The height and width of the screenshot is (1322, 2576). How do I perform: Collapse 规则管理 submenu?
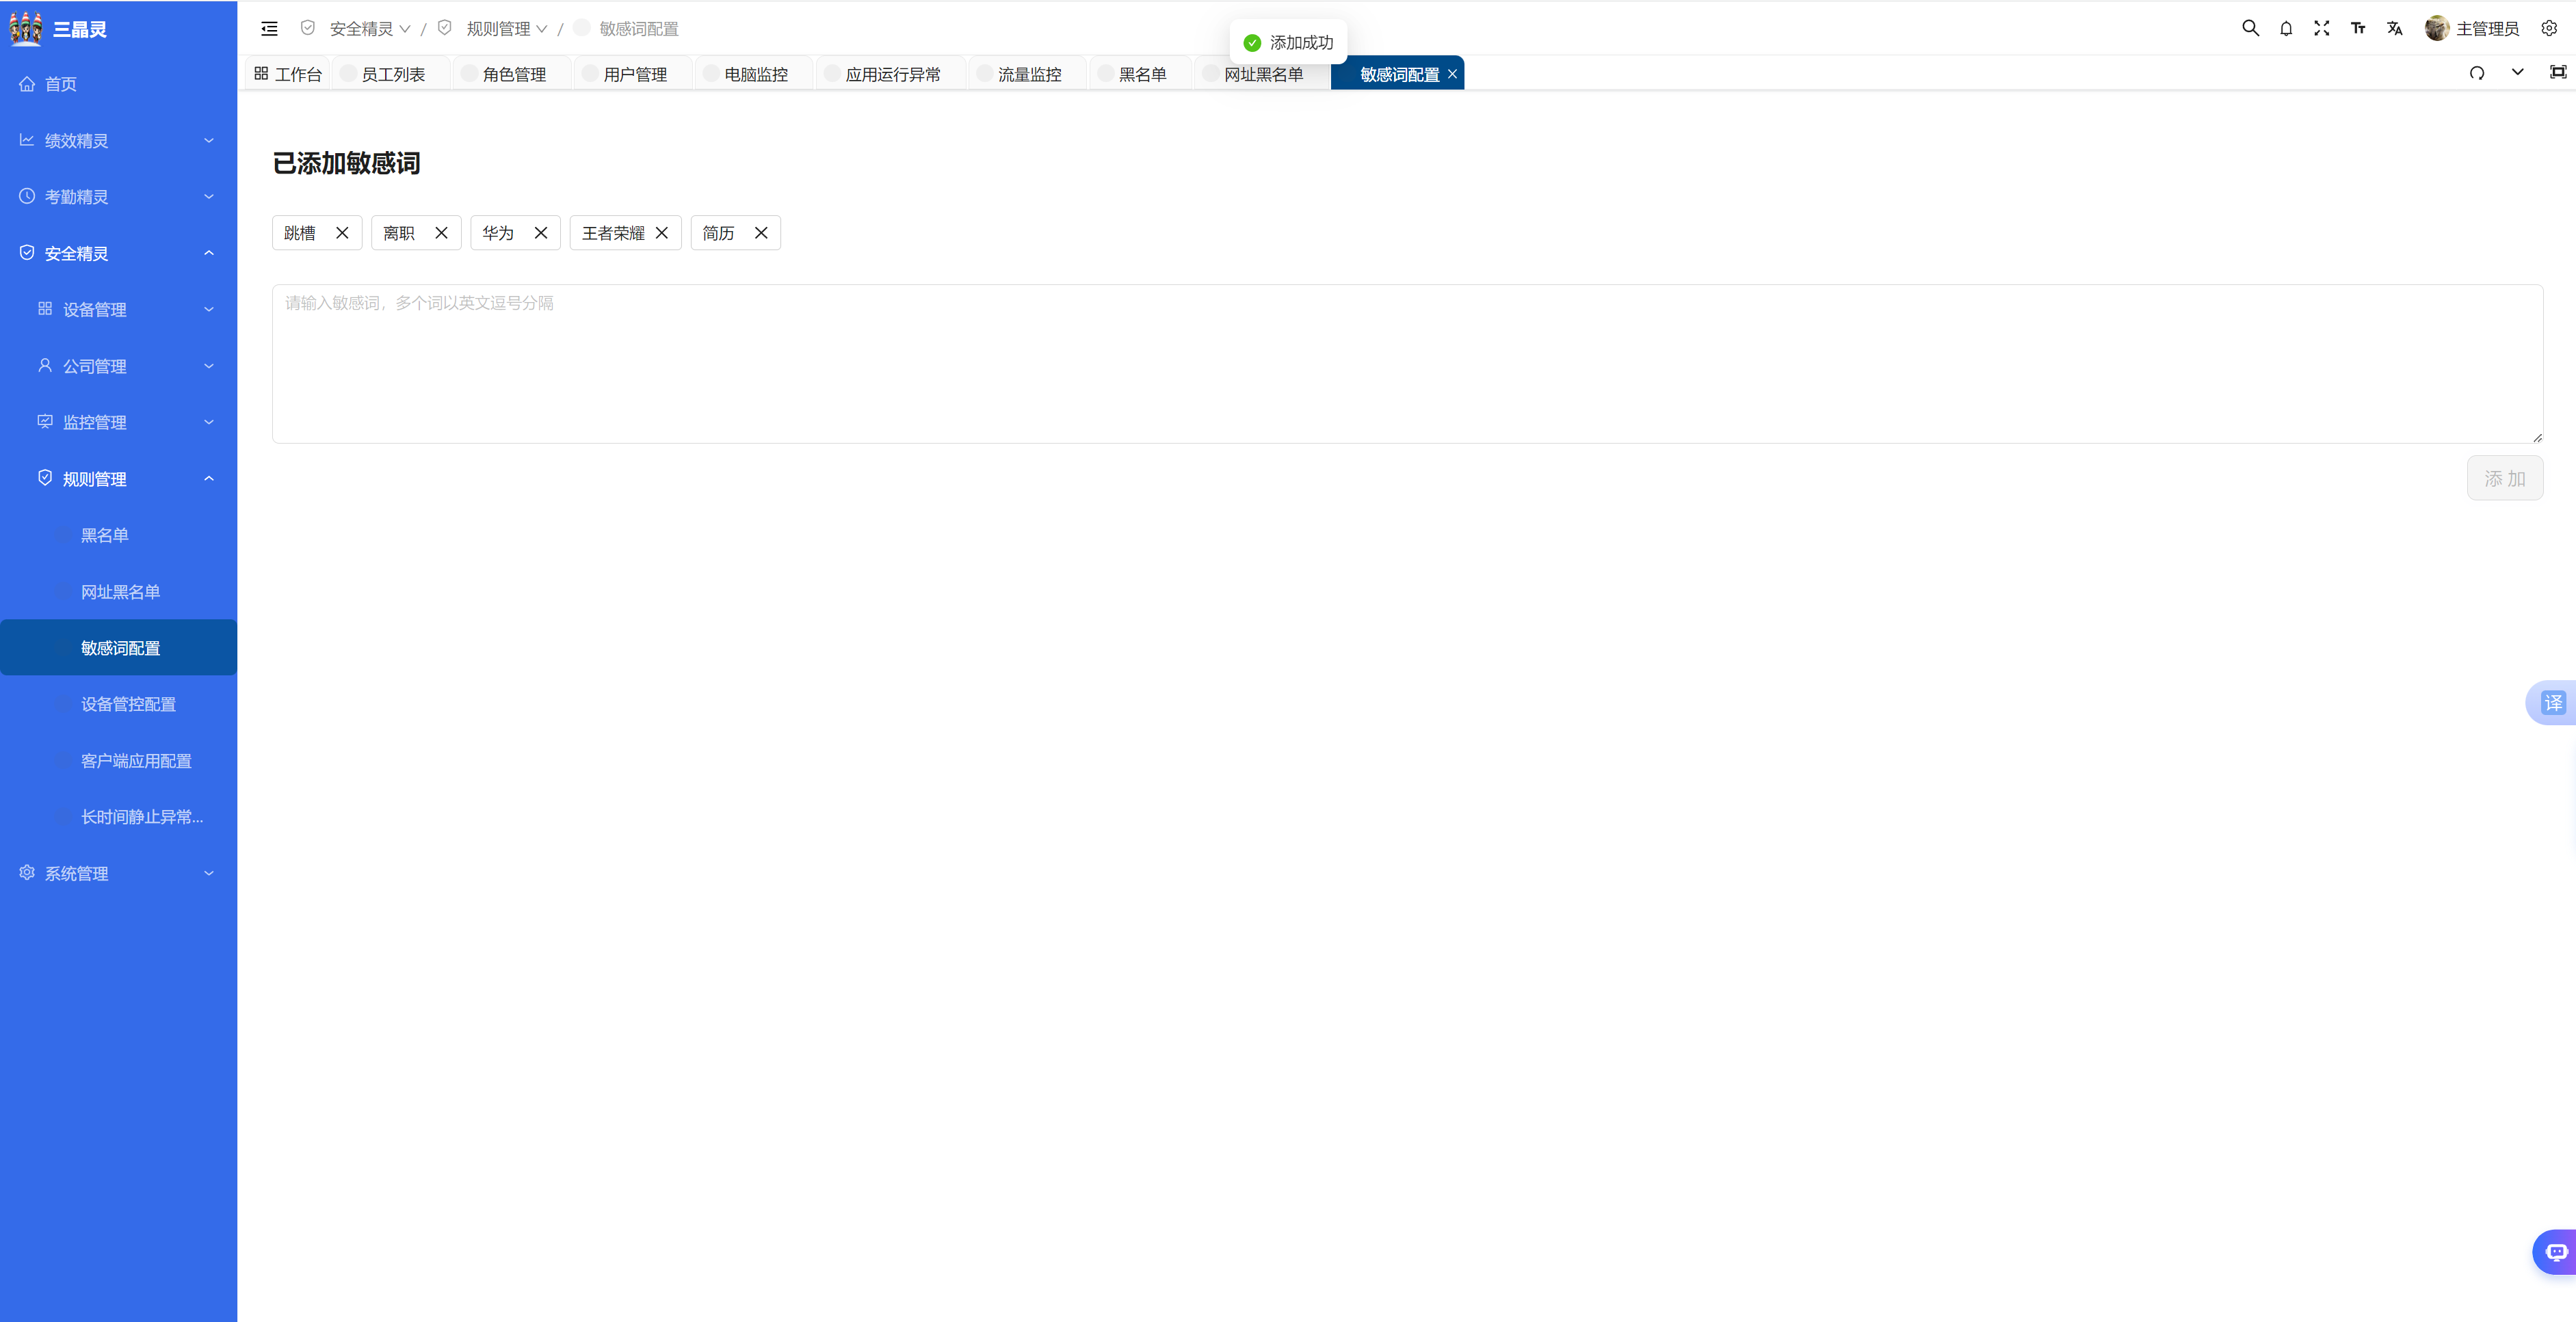coord(118,480)
